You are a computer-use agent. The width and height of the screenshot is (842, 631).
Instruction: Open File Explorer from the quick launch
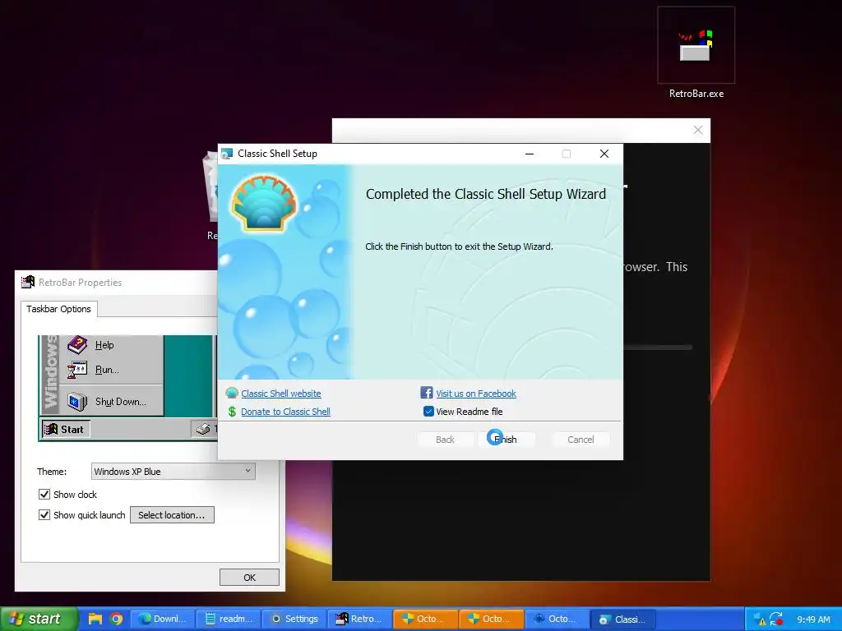[x=95, y=619]
